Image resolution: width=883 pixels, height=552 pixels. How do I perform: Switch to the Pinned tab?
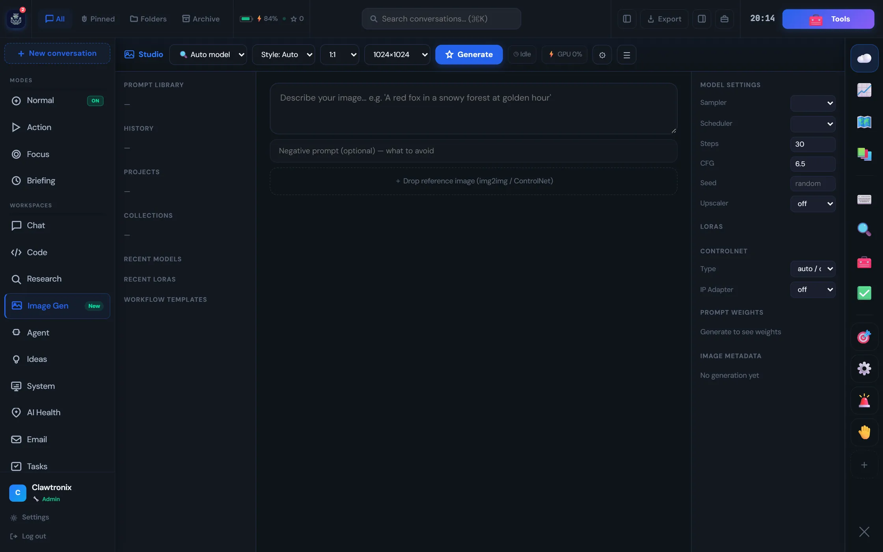point(98,19)
